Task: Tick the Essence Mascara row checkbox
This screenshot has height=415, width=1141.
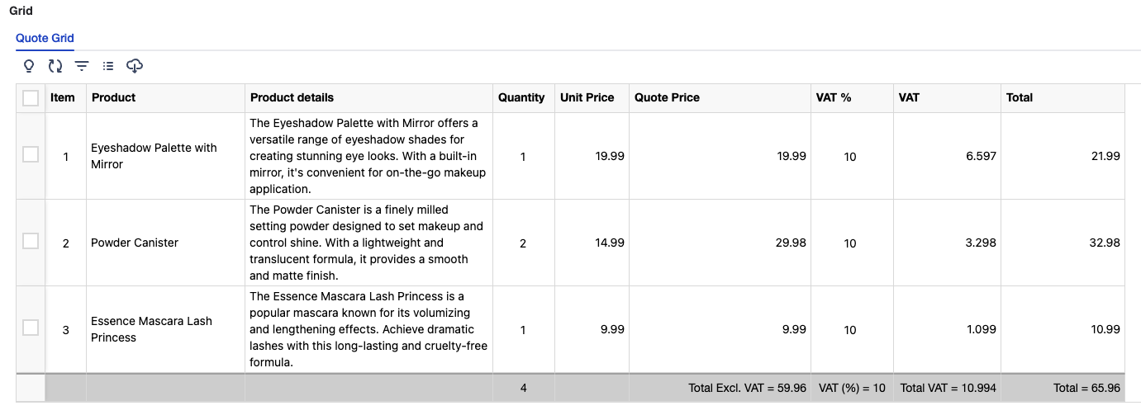Action: pyautogui.click(x=31, y=328)
